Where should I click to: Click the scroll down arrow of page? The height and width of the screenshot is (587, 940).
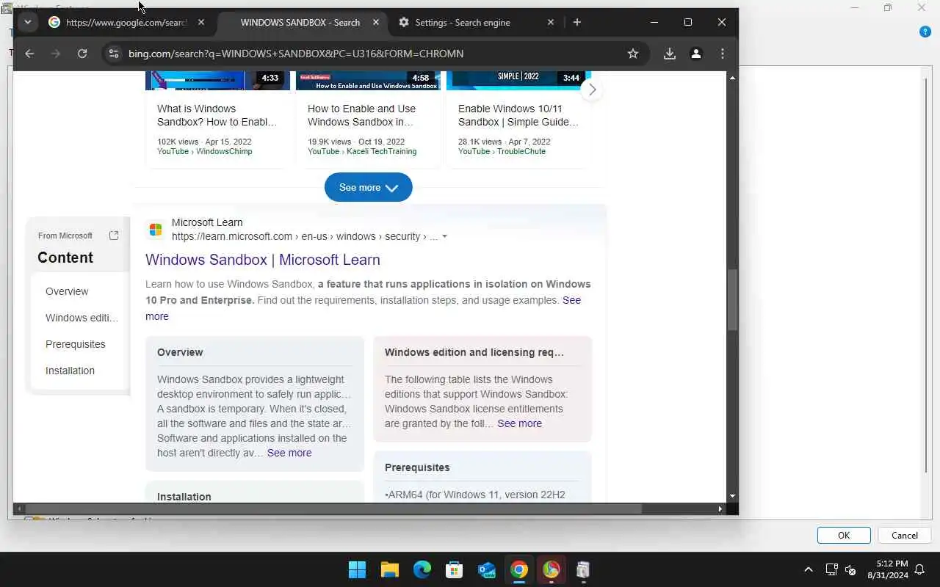[x=732, y=497]
